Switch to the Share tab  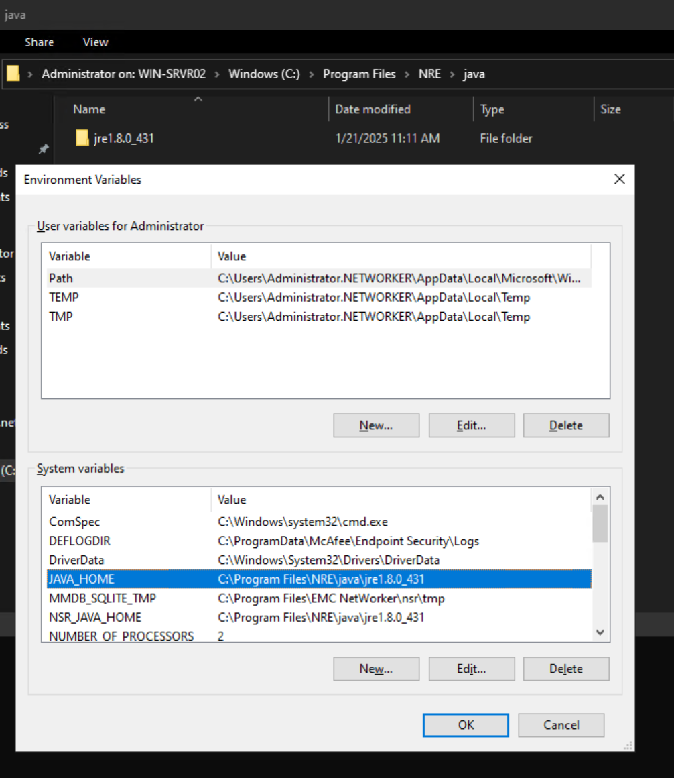point(39,42)
